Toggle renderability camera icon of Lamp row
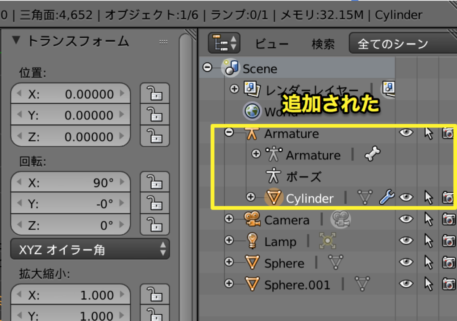 pos(449,241)
